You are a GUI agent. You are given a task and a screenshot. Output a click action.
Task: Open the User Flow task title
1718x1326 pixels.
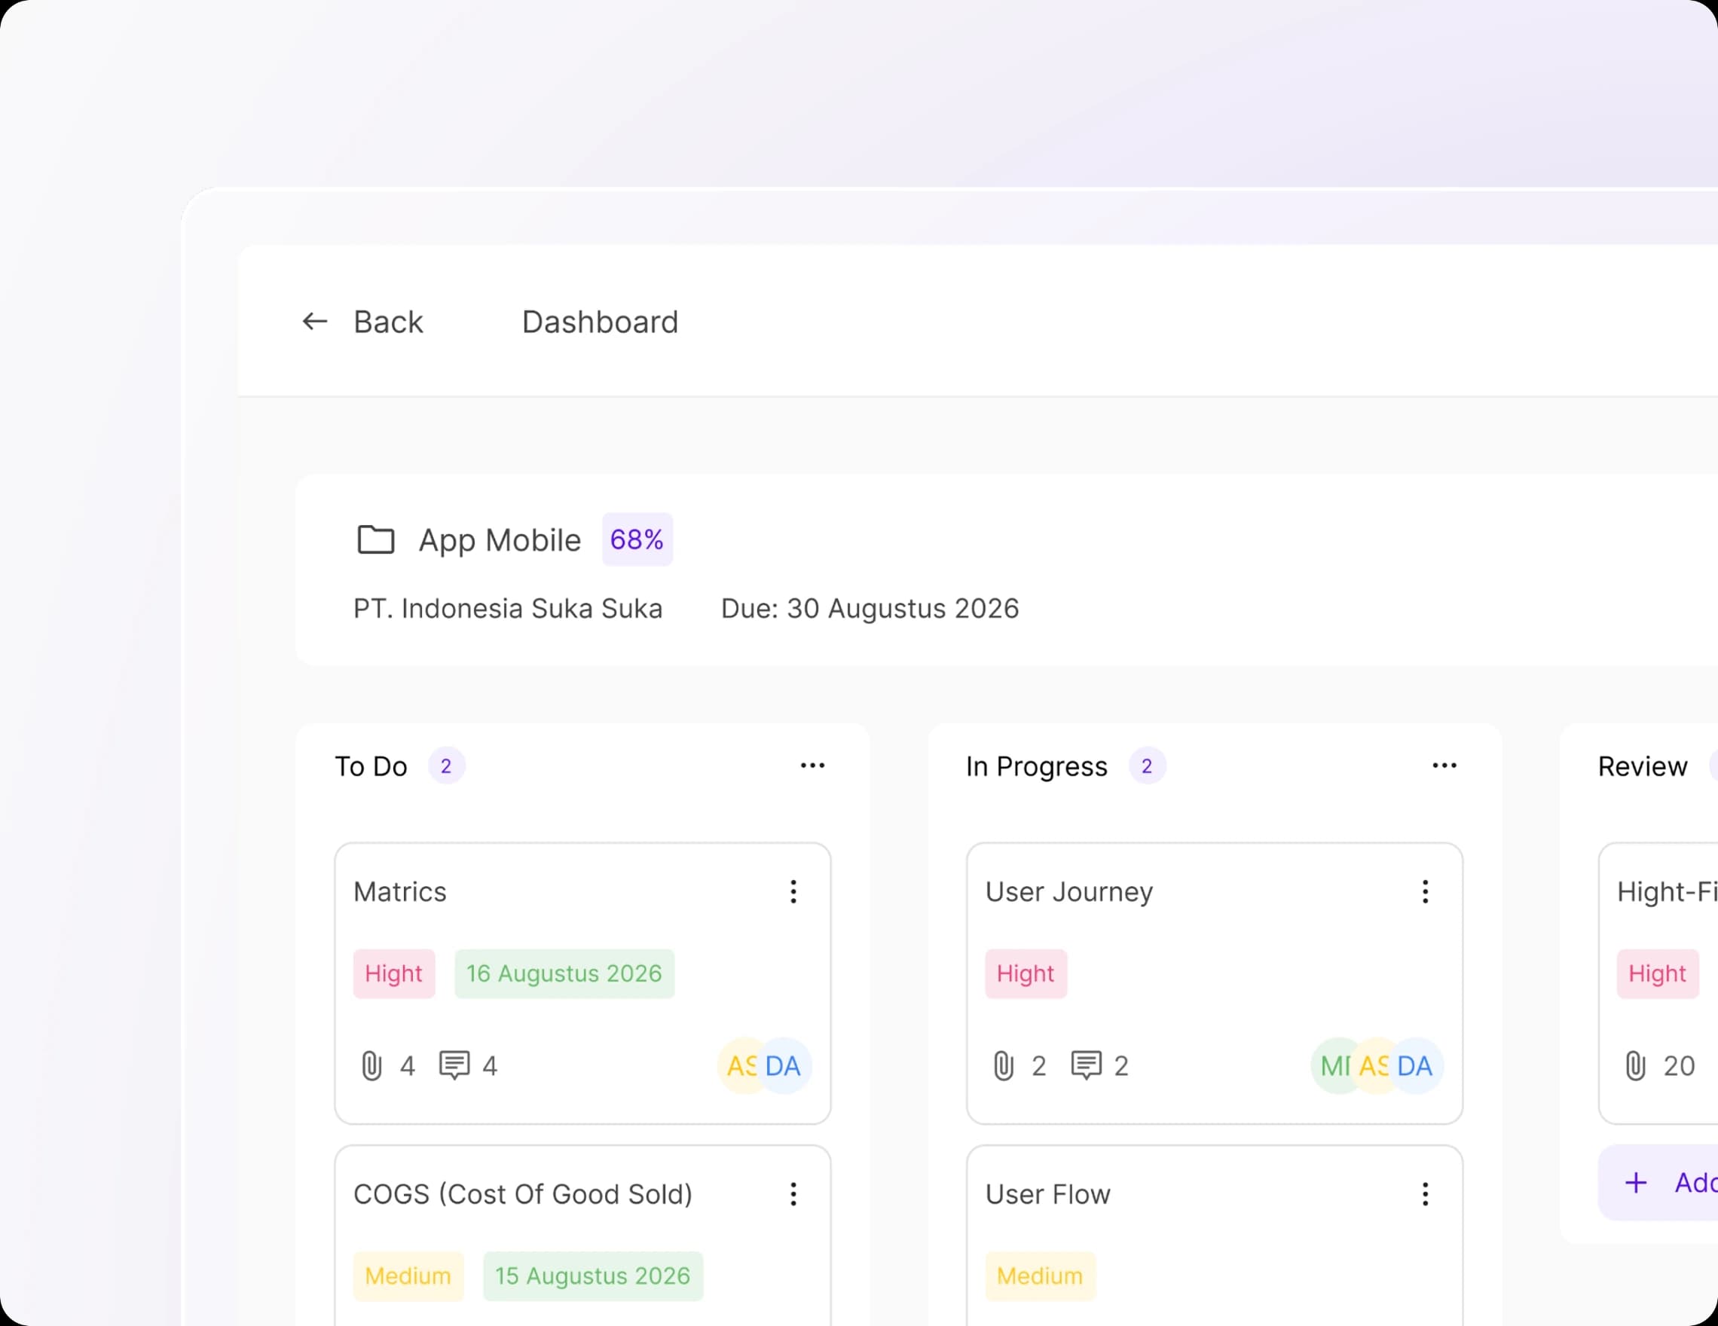click(1047, 1195)
